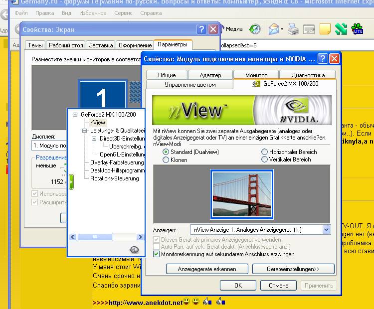Toggle Dieses Gerat als primares Anzeigegerat checkbox
Viewport: 374px width, 309px height.
click(156, 239)
